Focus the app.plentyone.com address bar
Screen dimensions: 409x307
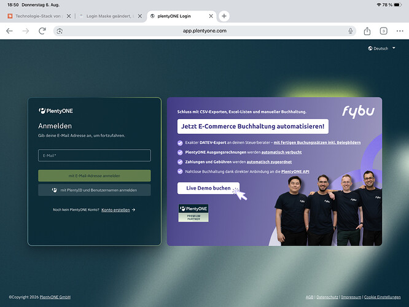tap(204, 31)
